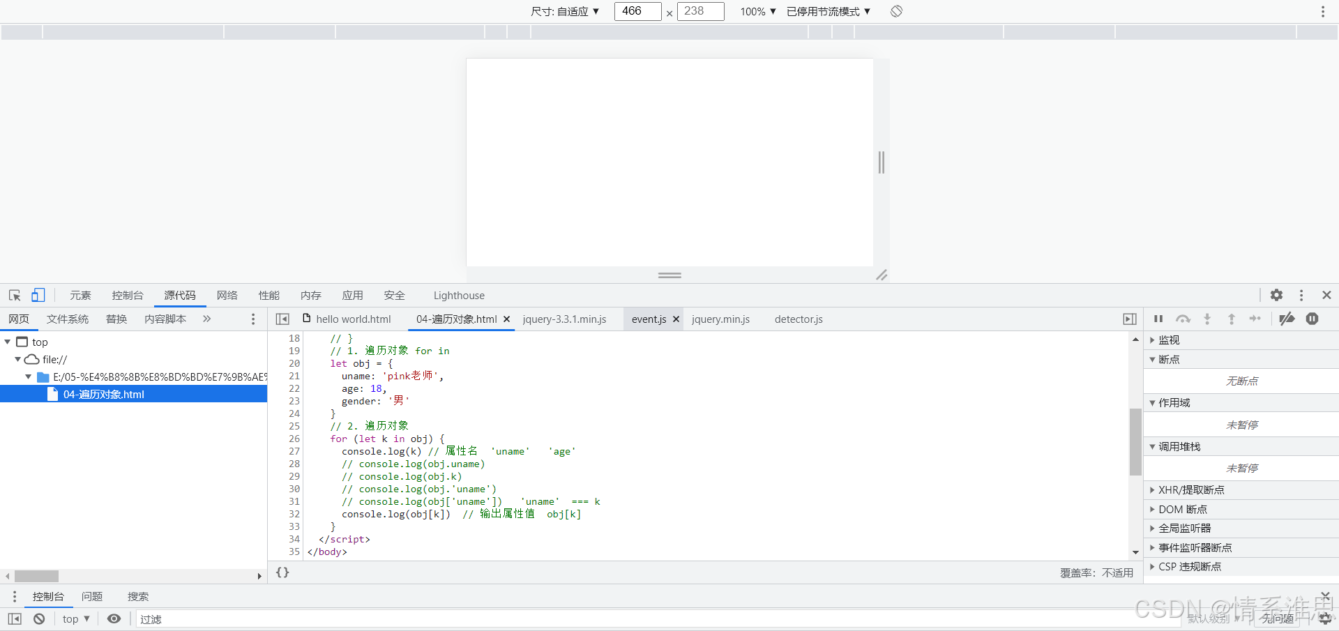Click the rotate screen icon

point(897,11)
